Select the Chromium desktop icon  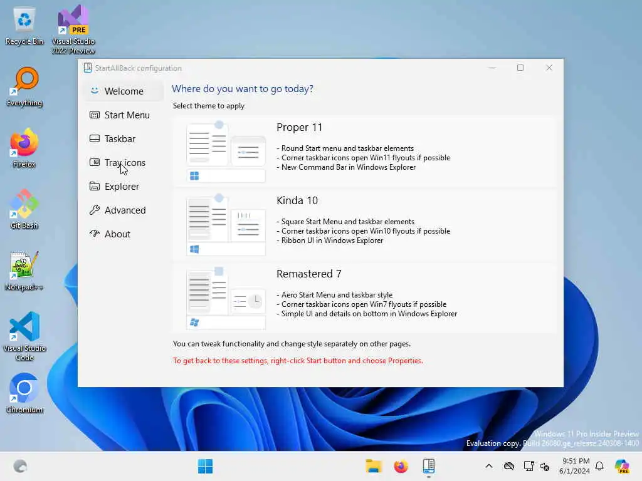[24, 393]
